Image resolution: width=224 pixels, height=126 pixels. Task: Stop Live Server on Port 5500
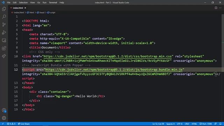point(205,124)
